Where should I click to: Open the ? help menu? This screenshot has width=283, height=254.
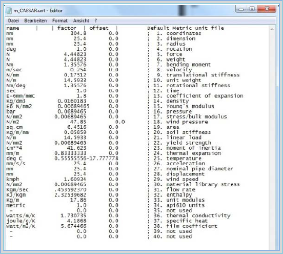click(x=96, y=21)
